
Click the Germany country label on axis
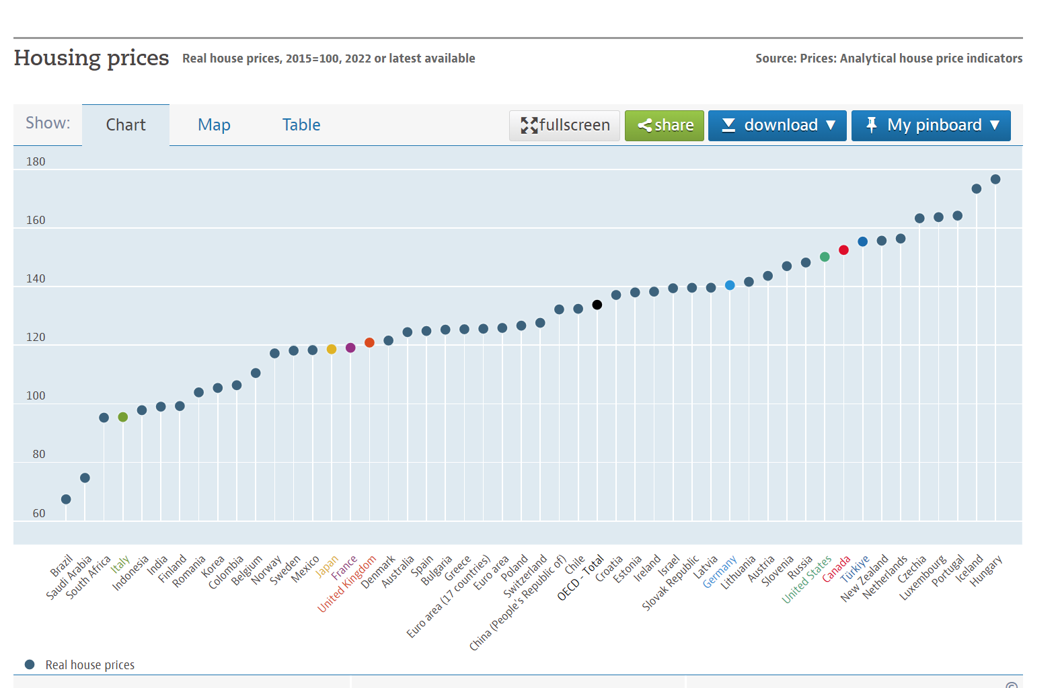(720, 572)
